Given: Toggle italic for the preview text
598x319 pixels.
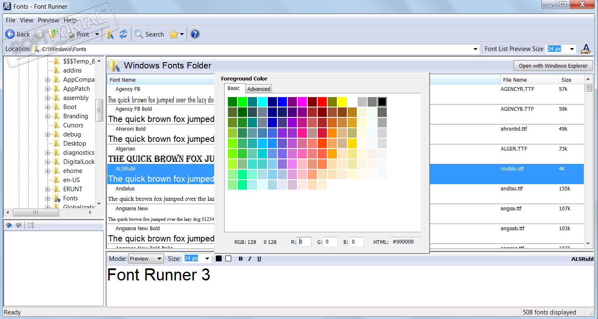Looking at the screenshot, I should (250, 259).
